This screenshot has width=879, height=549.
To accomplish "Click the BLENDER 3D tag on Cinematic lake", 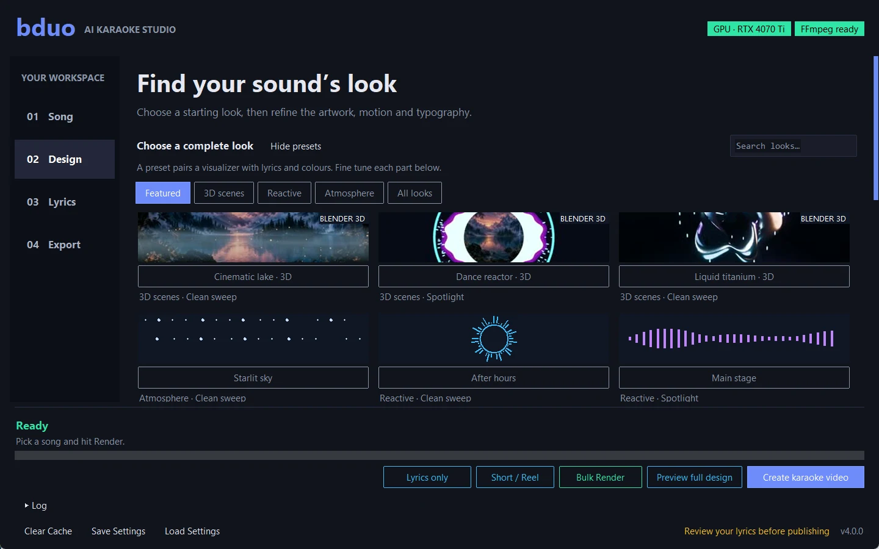I will (342, 218).
